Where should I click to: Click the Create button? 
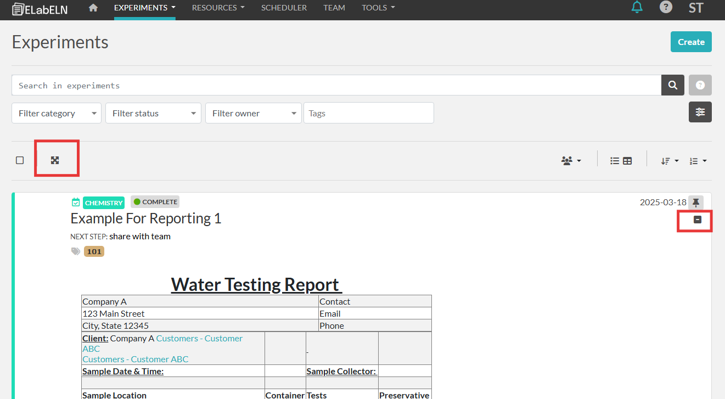click(x=690, y=42)
